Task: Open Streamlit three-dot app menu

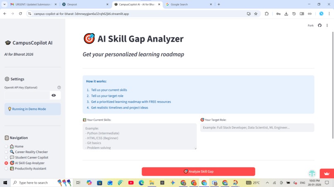Action: 327,26
